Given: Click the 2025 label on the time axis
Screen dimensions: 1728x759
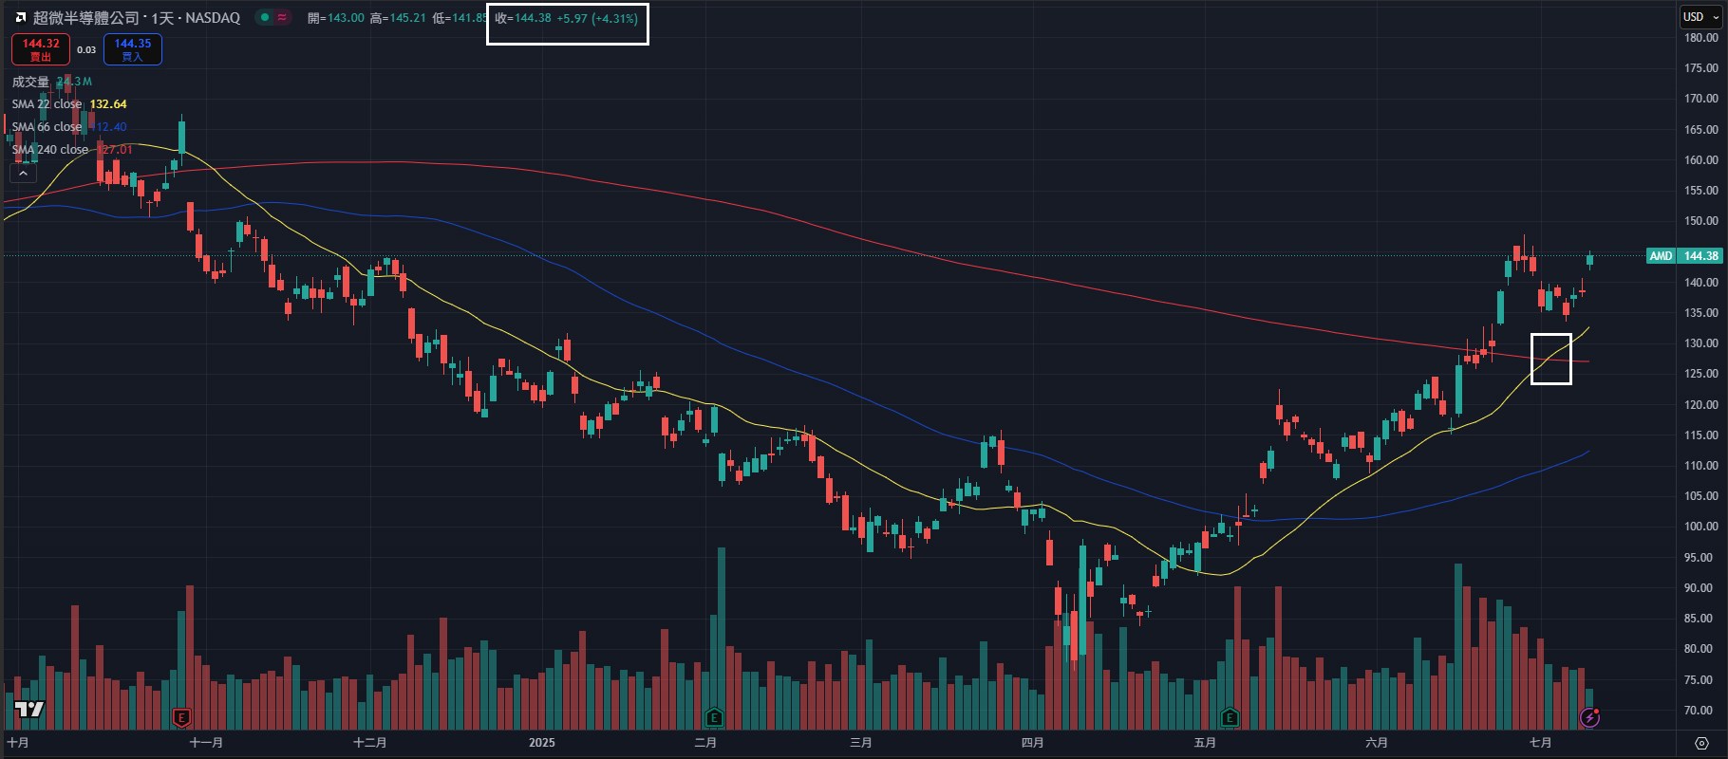Looking at the screenshot, I should click(x=542, y=743).
